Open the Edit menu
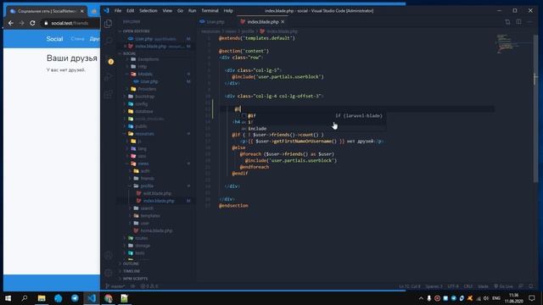The image size is (543, 305). coord(130,11)
